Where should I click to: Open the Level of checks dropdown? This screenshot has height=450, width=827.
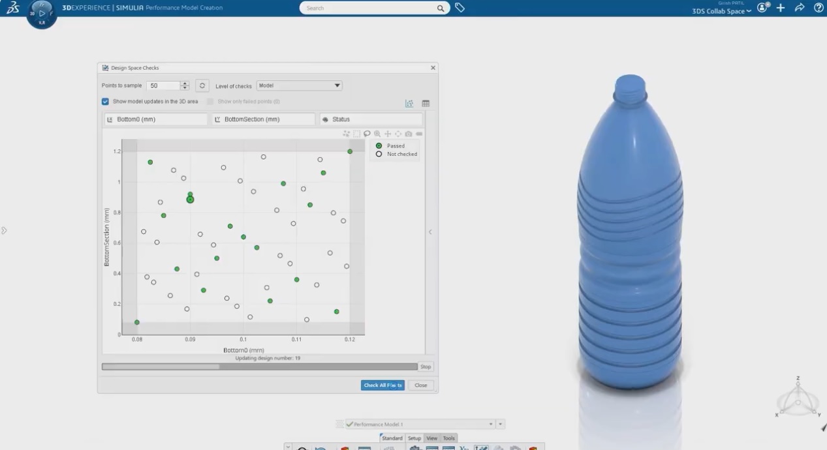(x=299, y=85)
